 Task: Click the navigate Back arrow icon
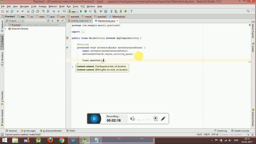[54, 11]
